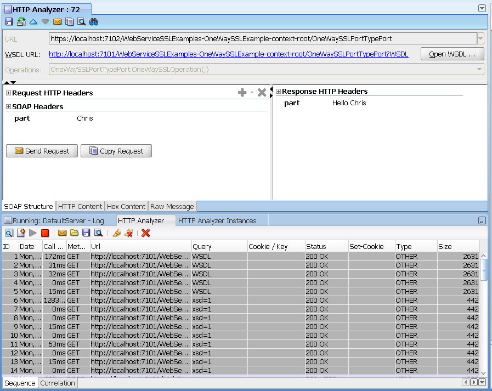Click the envelope icon in log toolbar
The image size is (492, 391).
click(63, 233)
